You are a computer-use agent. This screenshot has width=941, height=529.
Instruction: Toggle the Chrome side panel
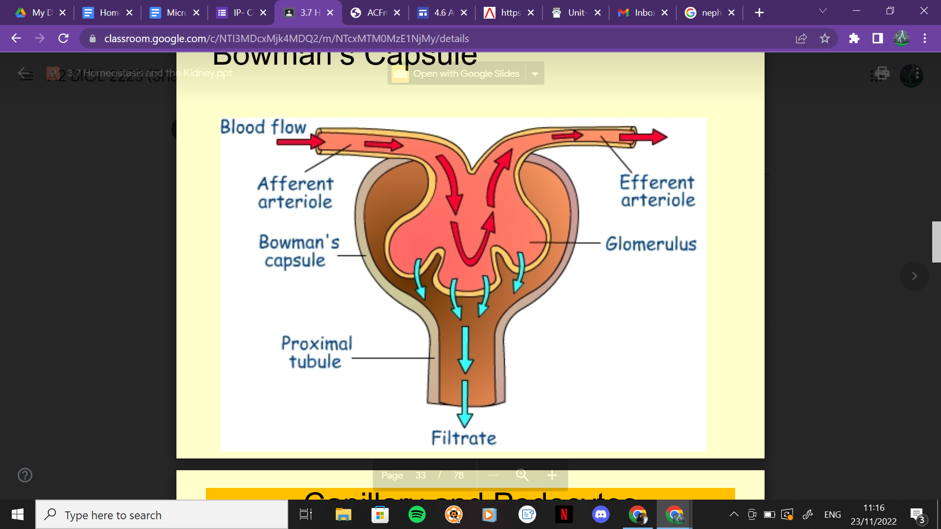pyautogui.click(x=878, y=38)
